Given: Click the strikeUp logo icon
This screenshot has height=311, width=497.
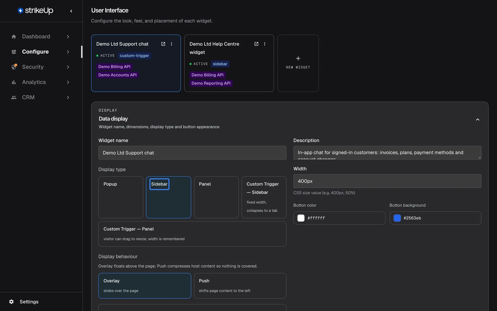Looking at the screenshot, I should tap(20, 11).
